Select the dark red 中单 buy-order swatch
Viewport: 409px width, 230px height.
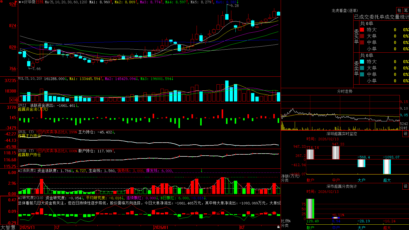(x=362, y=42)
